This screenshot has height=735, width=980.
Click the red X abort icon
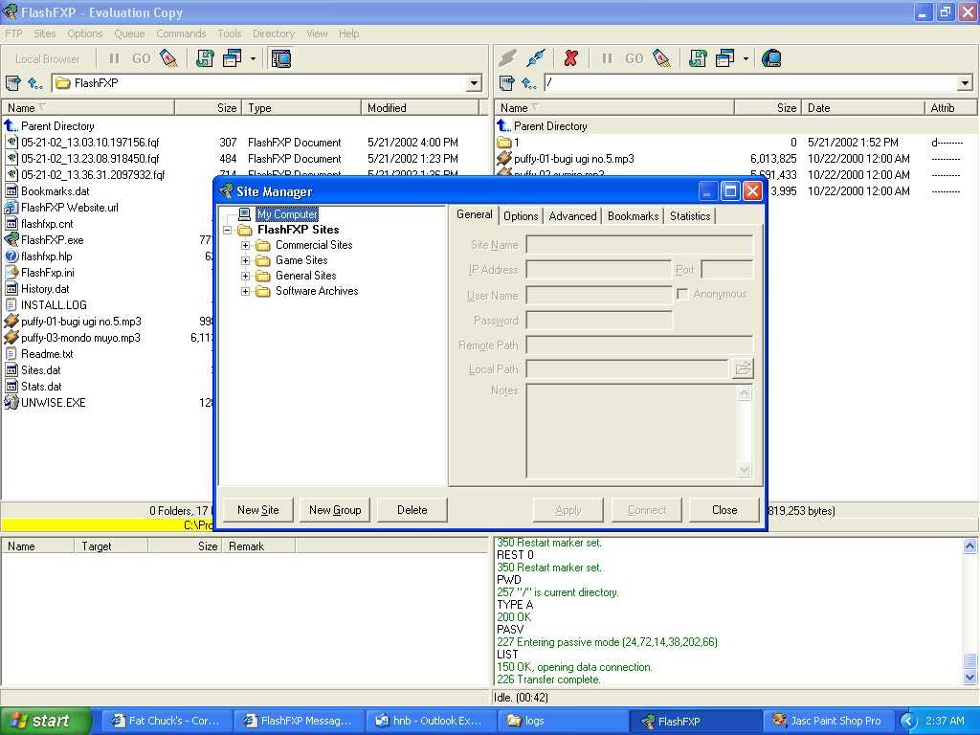571,58
